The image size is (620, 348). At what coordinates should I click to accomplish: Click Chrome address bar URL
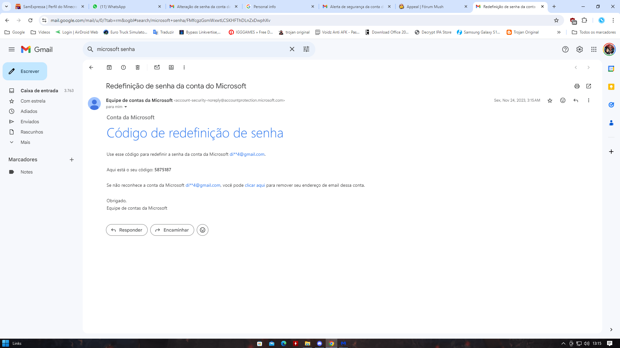pos(161,20)
